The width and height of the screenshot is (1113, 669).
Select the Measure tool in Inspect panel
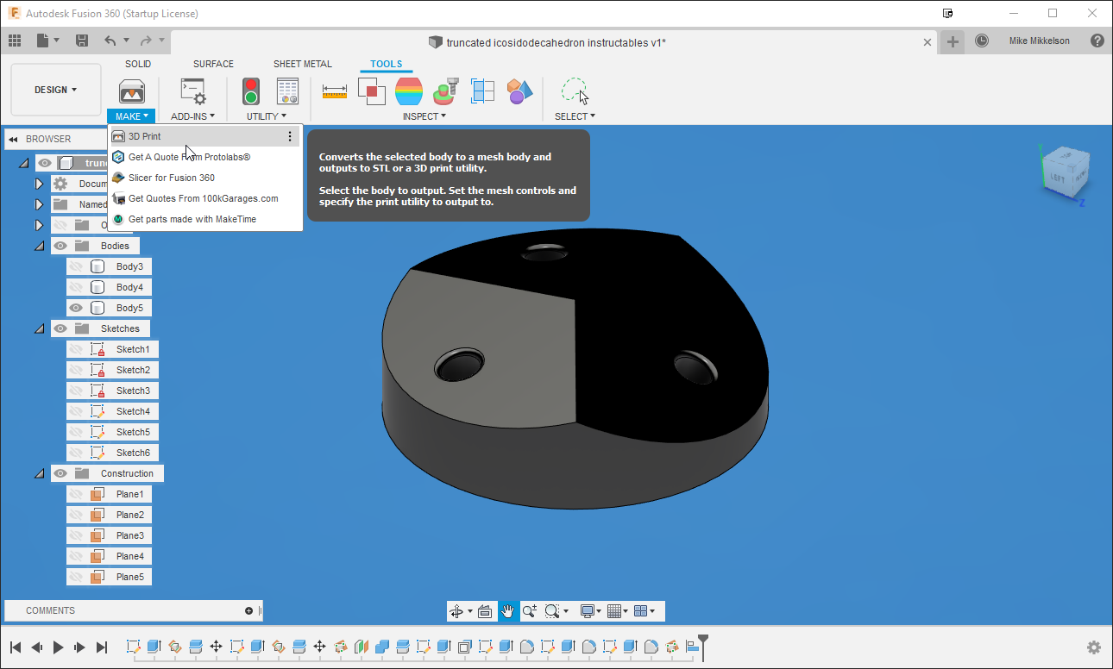click(334, 91)
